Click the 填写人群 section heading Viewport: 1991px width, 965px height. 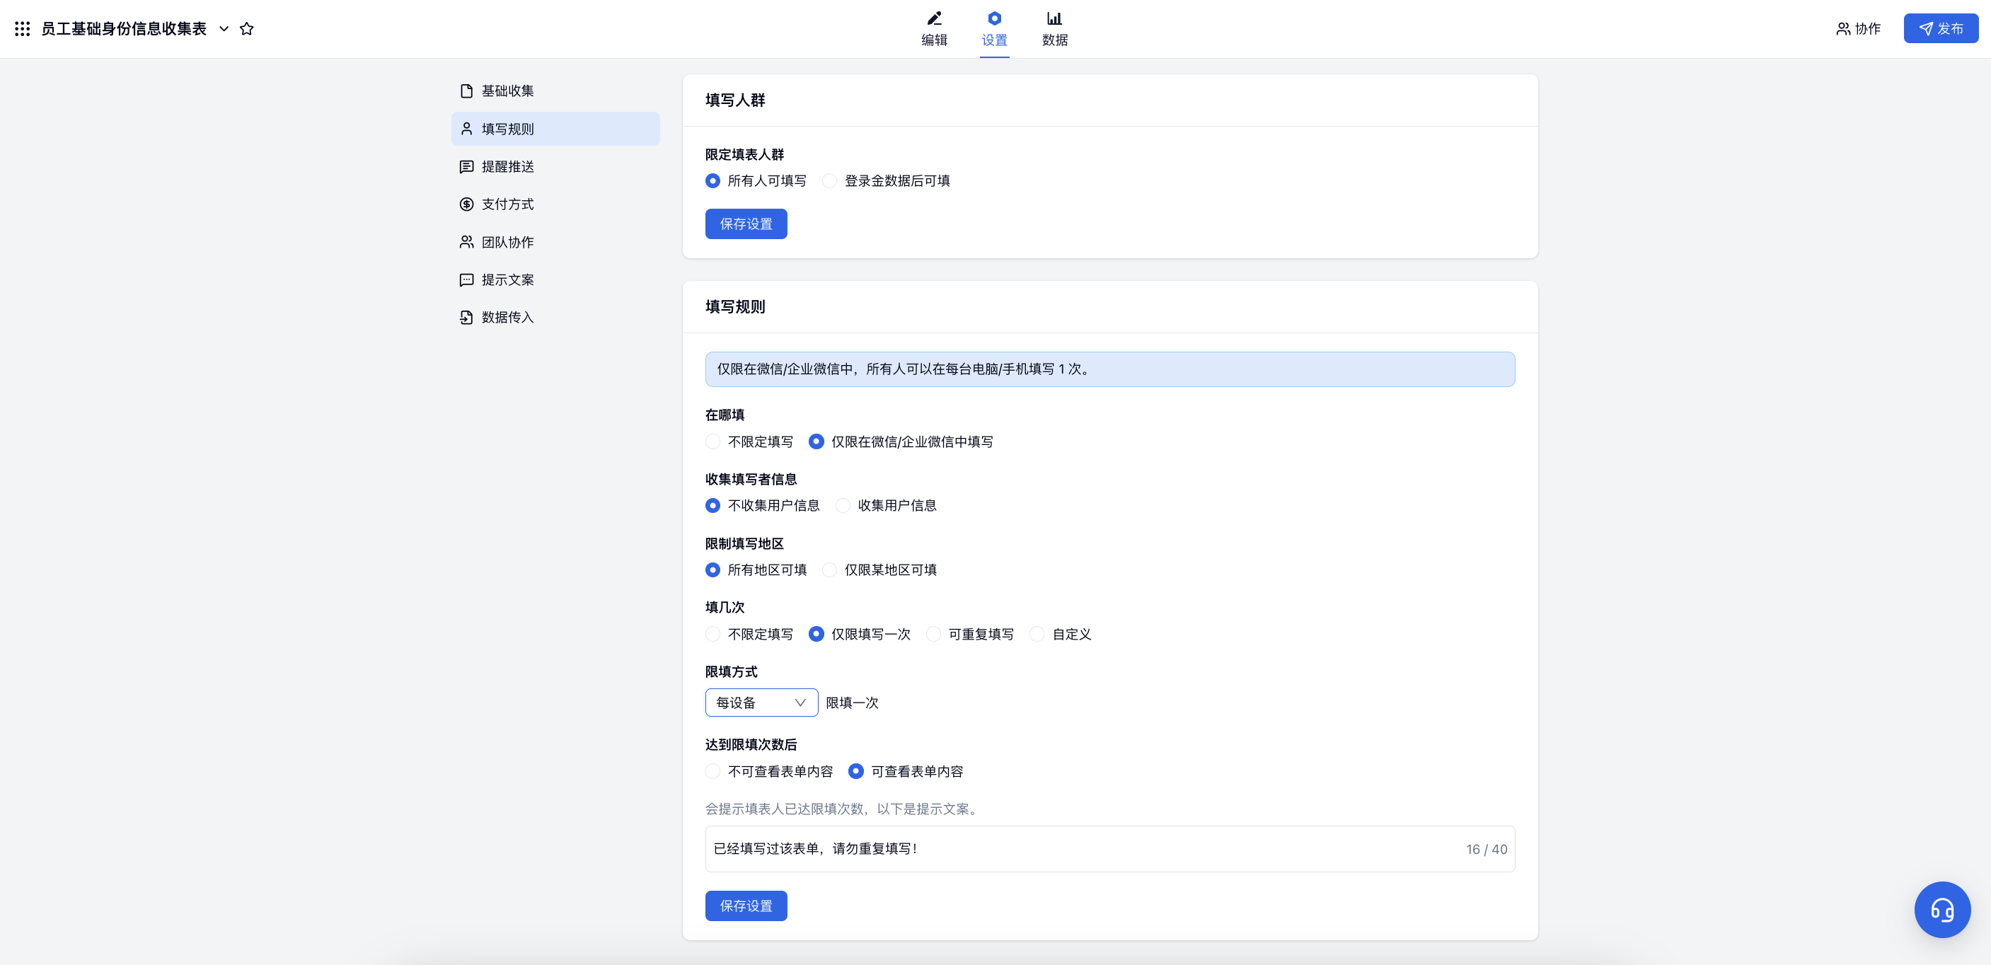[735, 100]
